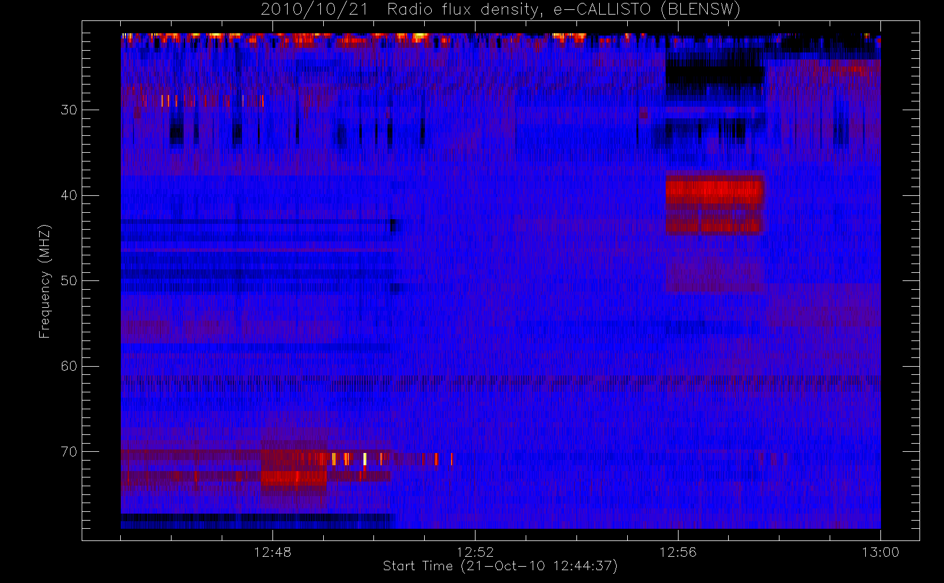Select the 12:56 time tick label
This screenshot has height=583, width=944.
(x=678, y=552)
